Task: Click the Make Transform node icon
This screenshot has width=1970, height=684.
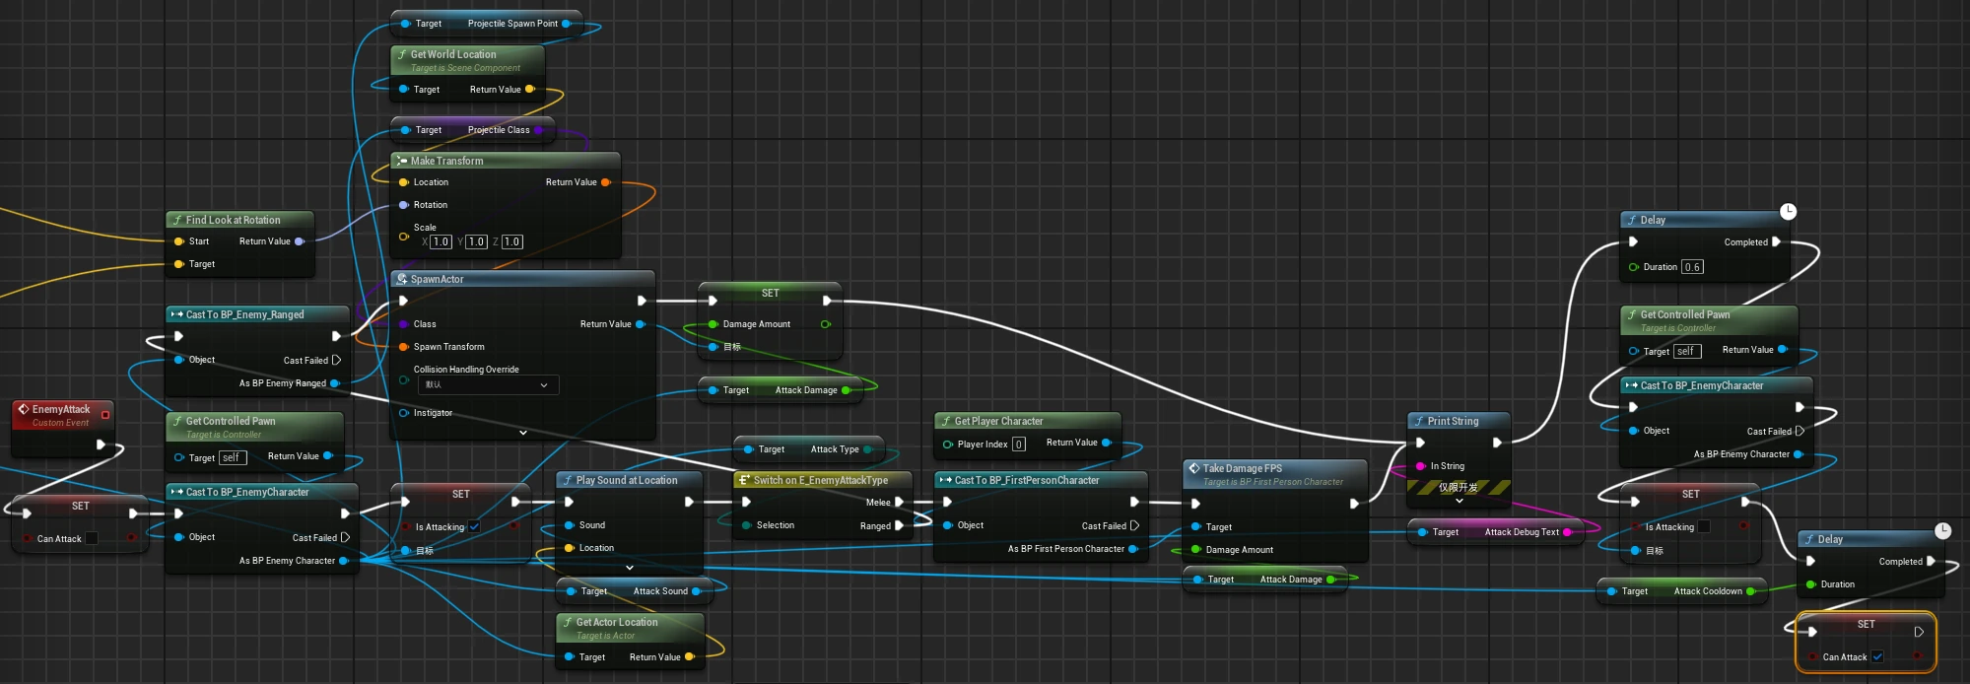Action: [402, 161]
